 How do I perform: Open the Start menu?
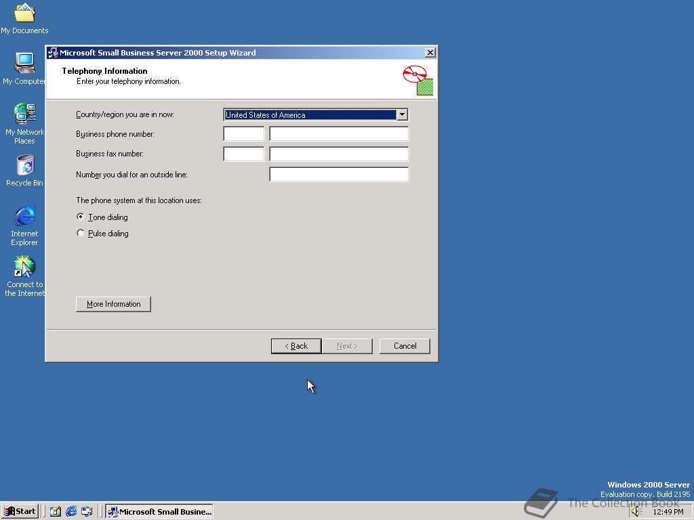point(20,511)
